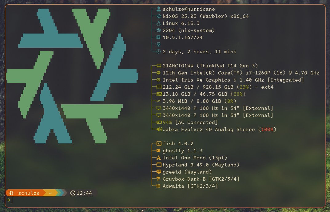Click the NixOS snowflake icon next to the distro line
This screenshot has width=330, height=212.
click(x=158, y=16)
